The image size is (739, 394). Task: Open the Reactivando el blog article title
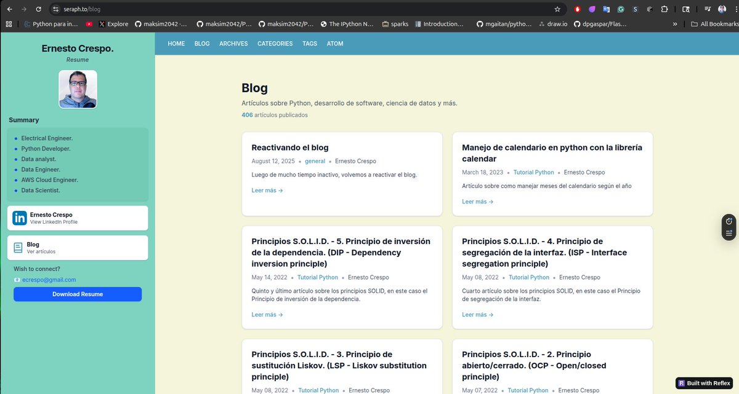[x=290, y=148]
